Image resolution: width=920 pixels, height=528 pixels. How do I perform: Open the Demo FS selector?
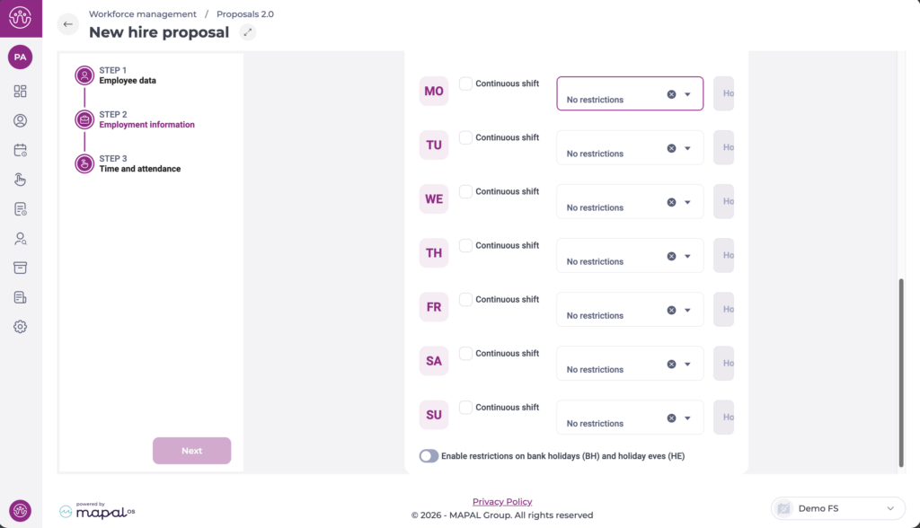click(x=837, y=508)
